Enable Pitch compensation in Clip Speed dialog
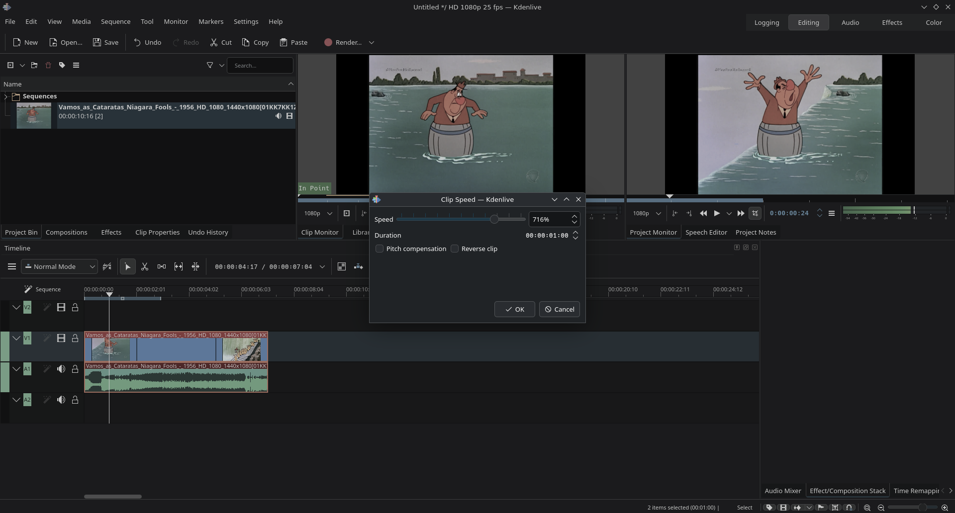The width and height of the screenshot is (955, 513). (380, 249)
